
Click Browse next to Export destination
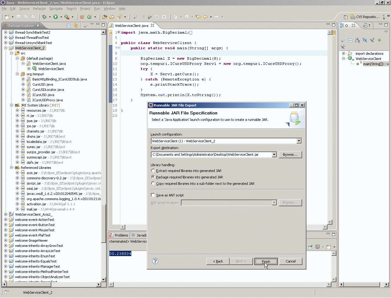pyautogui.click(x=290, y=155)
